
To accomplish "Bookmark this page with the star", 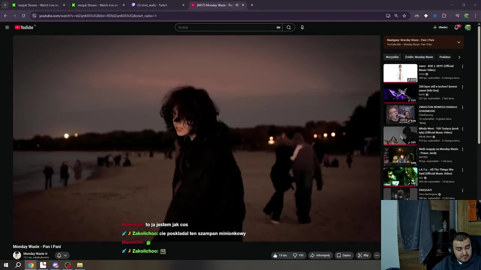I will 404,16.
